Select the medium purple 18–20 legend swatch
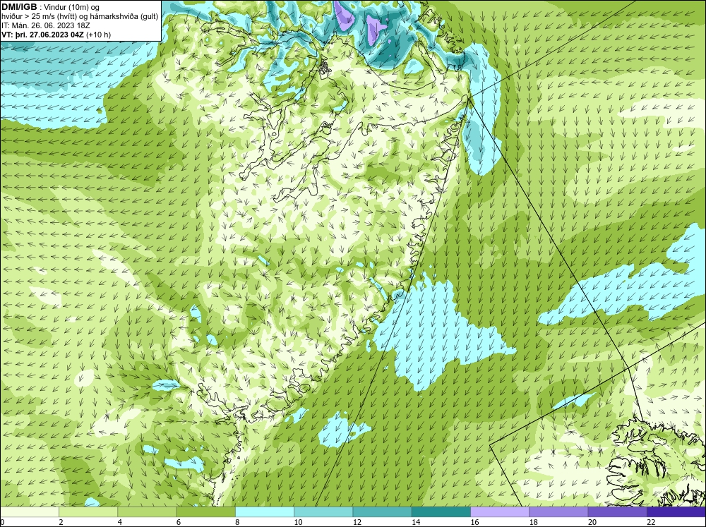Screen dimensions: 706x527 pyautogui.click(x=558, y=512)
